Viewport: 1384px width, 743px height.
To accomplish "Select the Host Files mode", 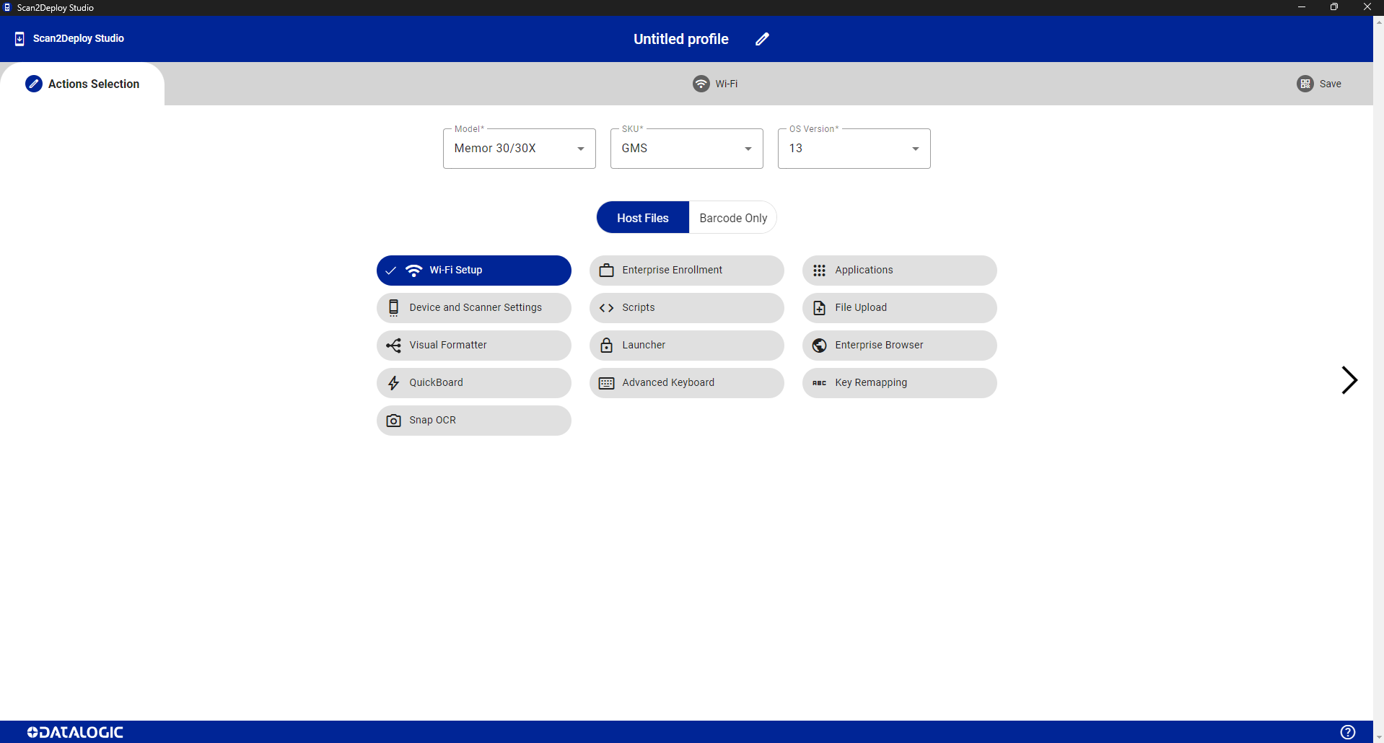I will point(643,218).
